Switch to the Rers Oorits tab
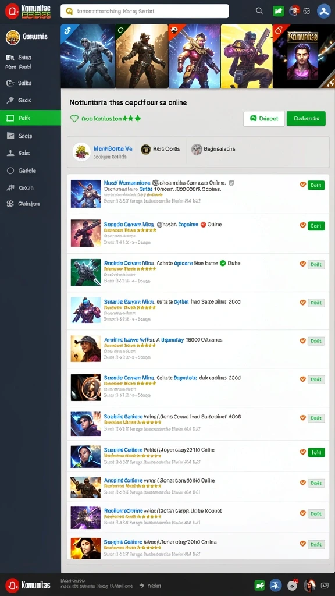Image resolution: width=335 pixels, height=596 pixels. click(161, 149)
